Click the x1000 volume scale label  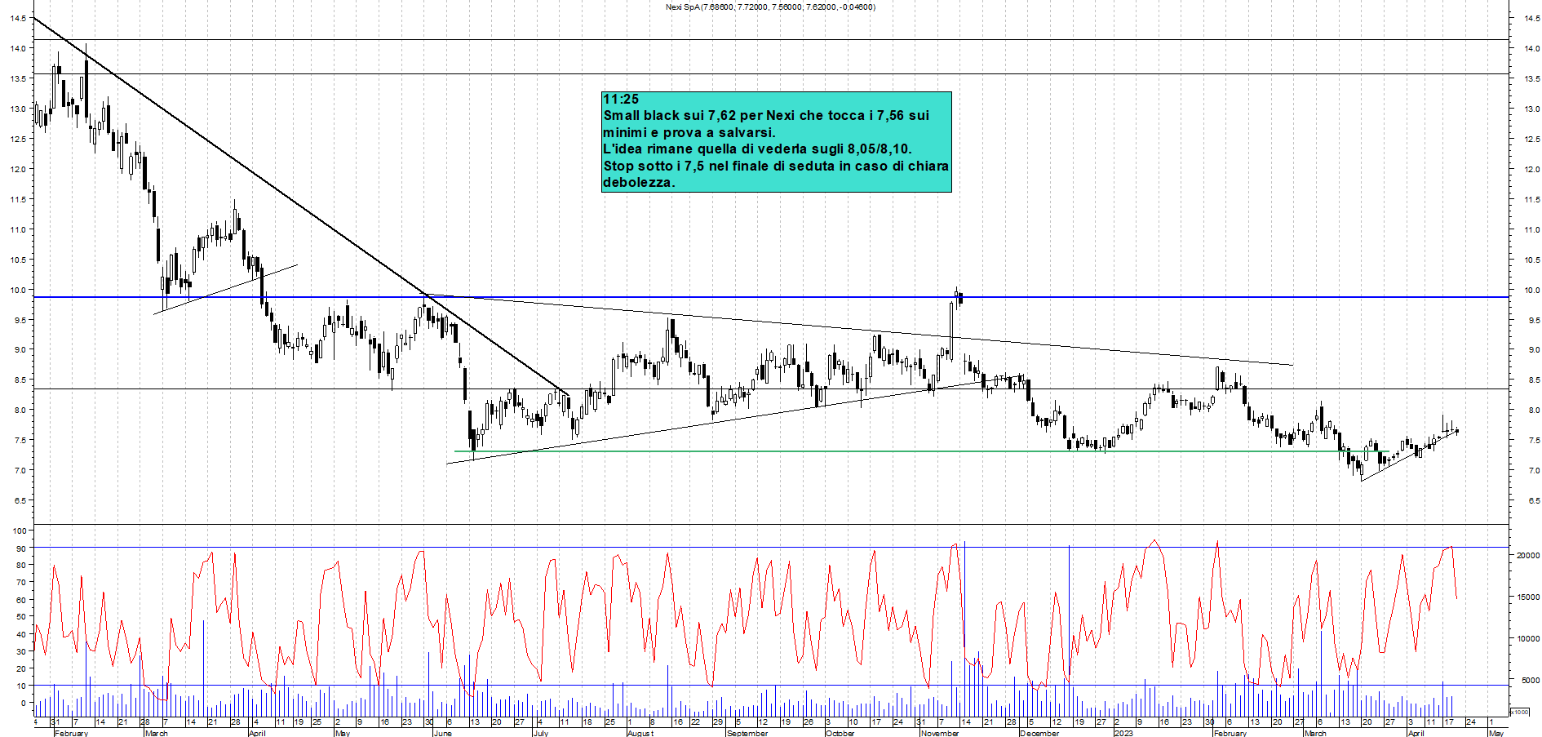pos(1520,712)
